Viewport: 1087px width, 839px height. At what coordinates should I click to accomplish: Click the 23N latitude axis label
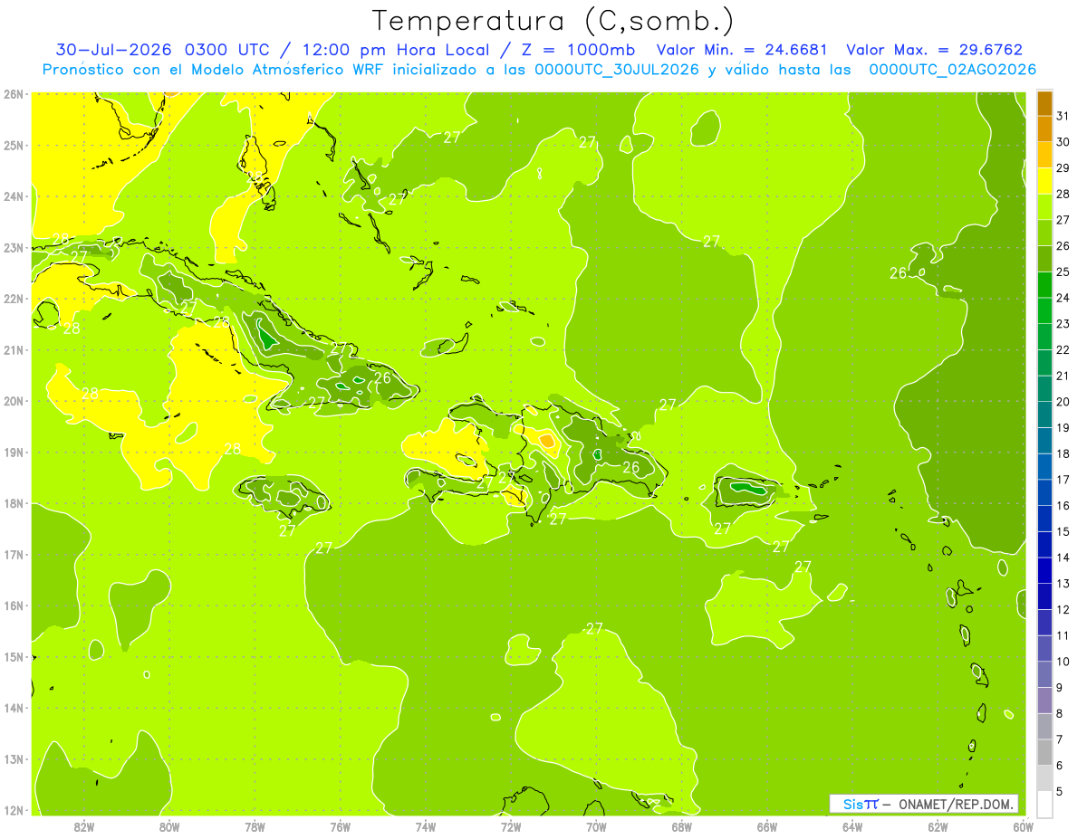(14, 247)
